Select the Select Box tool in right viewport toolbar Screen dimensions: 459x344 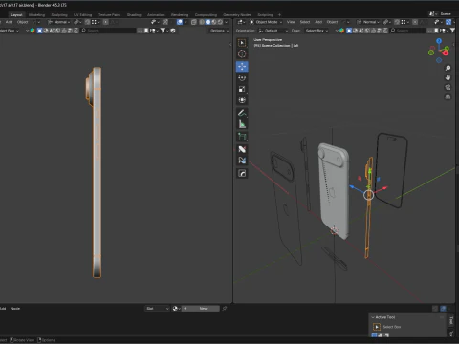click(242, 43)
